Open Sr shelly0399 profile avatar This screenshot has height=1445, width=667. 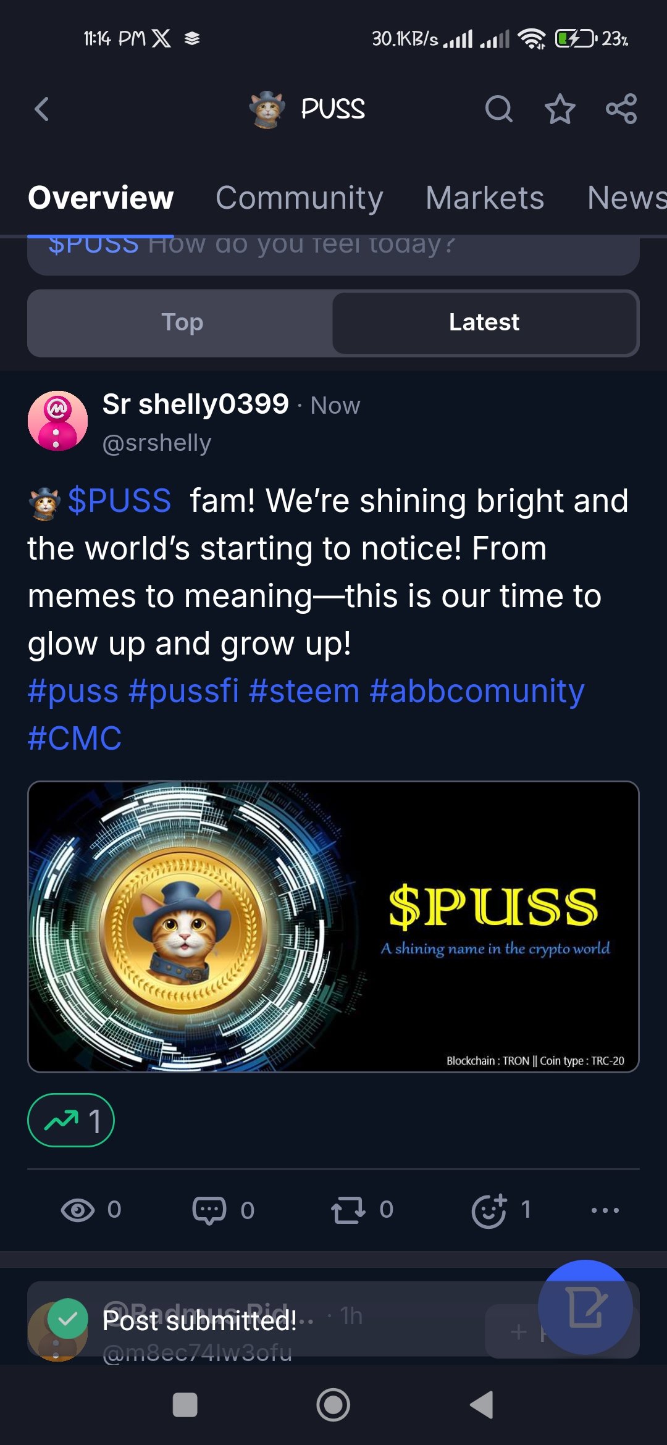click(57, 421)
